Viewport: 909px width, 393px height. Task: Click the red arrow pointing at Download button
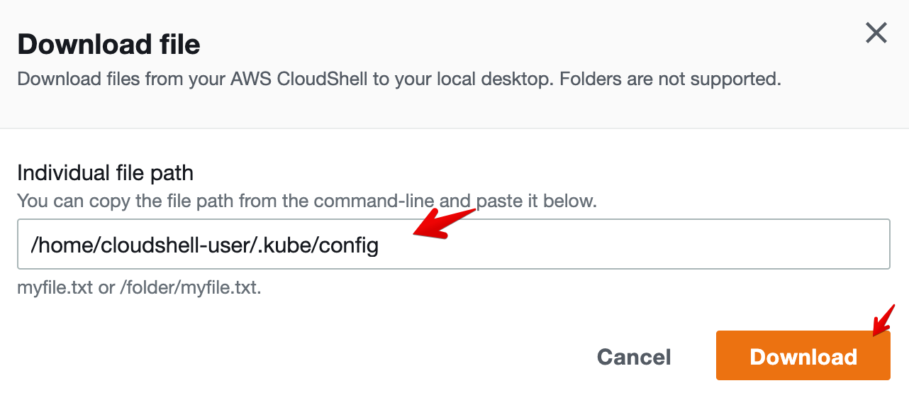coord(883,319)
